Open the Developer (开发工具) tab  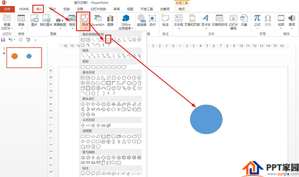coord(147,9)
